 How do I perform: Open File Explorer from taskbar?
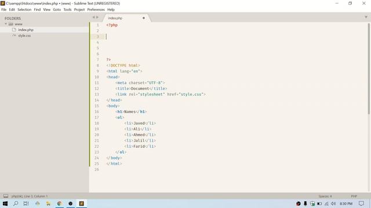48,203
